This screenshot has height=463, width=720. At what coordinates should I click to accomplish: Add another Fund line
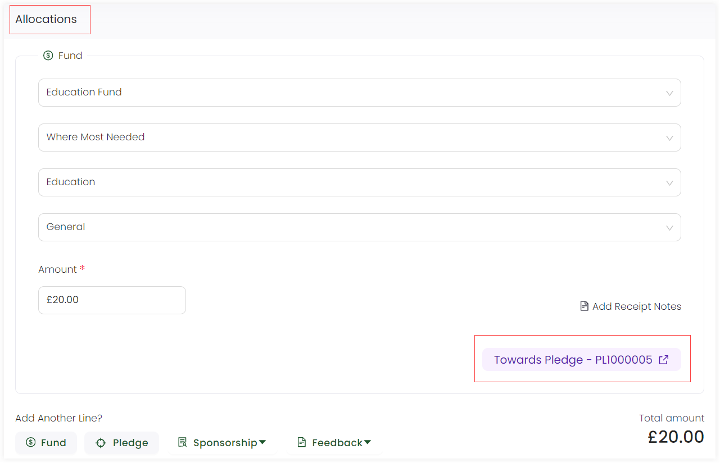[46, 443]
